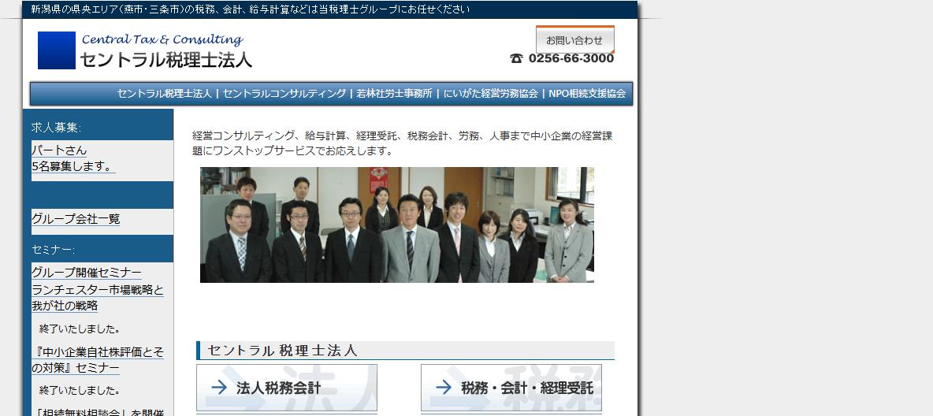
Task: Click 終了いたしました under 自社株評価 seminar
Action: (80, 391)
